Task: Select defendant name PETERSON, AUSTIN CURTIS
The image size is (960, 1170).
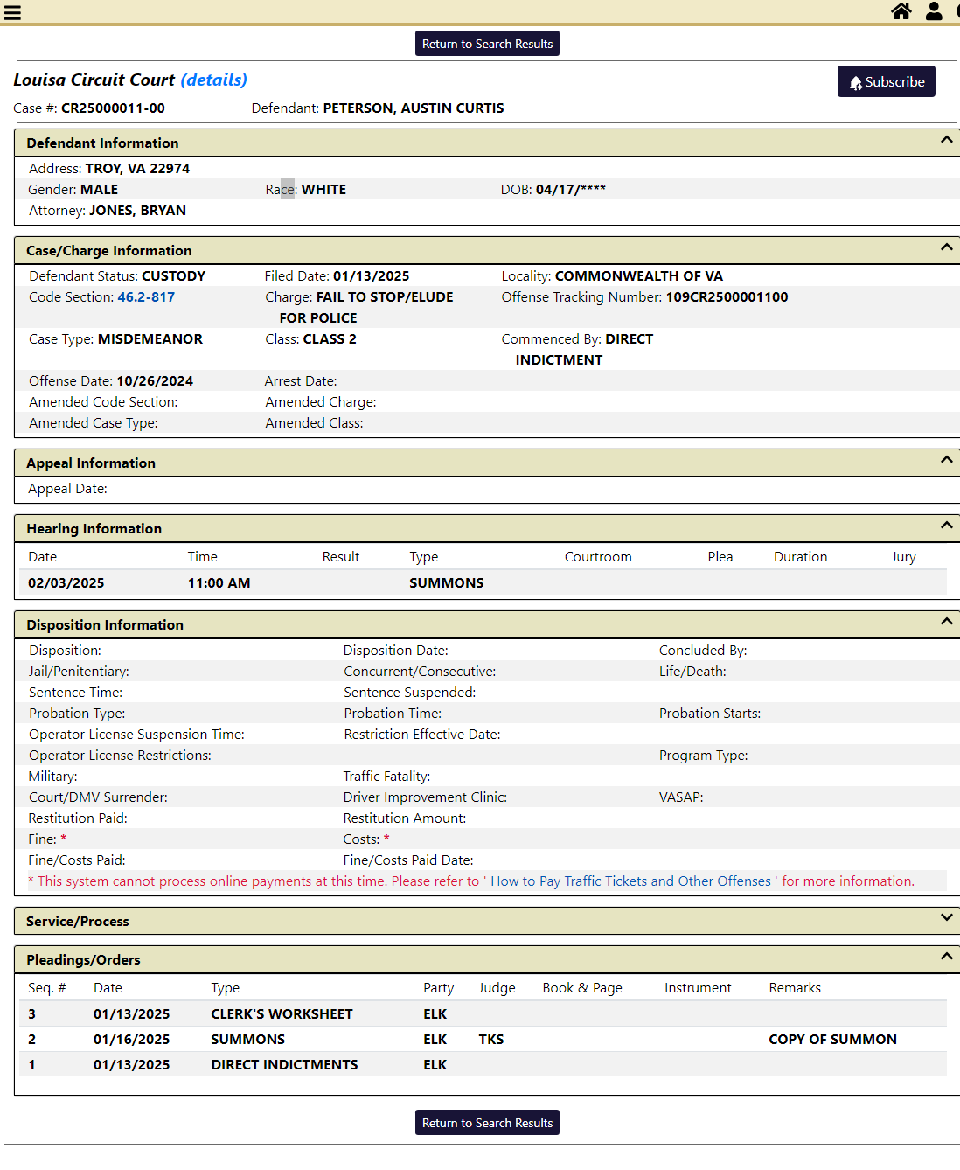Action: (x=414, y=108)
